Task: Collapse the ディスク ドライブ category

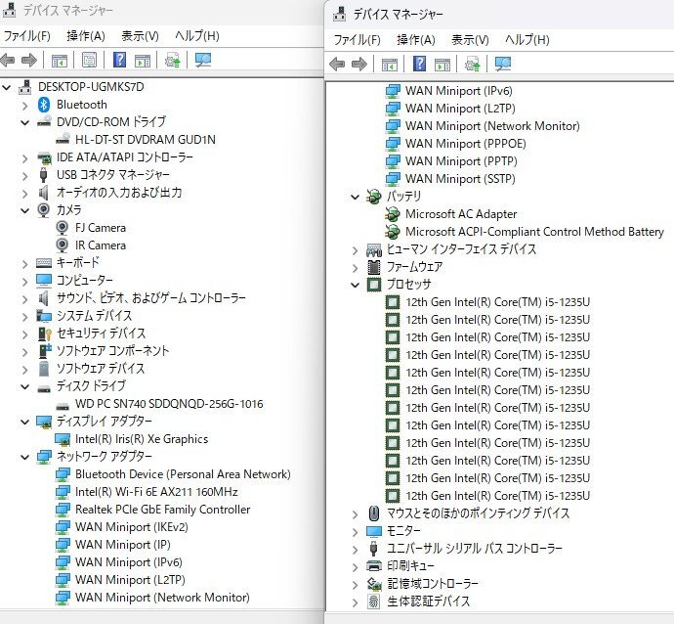Action: [25, 387]
